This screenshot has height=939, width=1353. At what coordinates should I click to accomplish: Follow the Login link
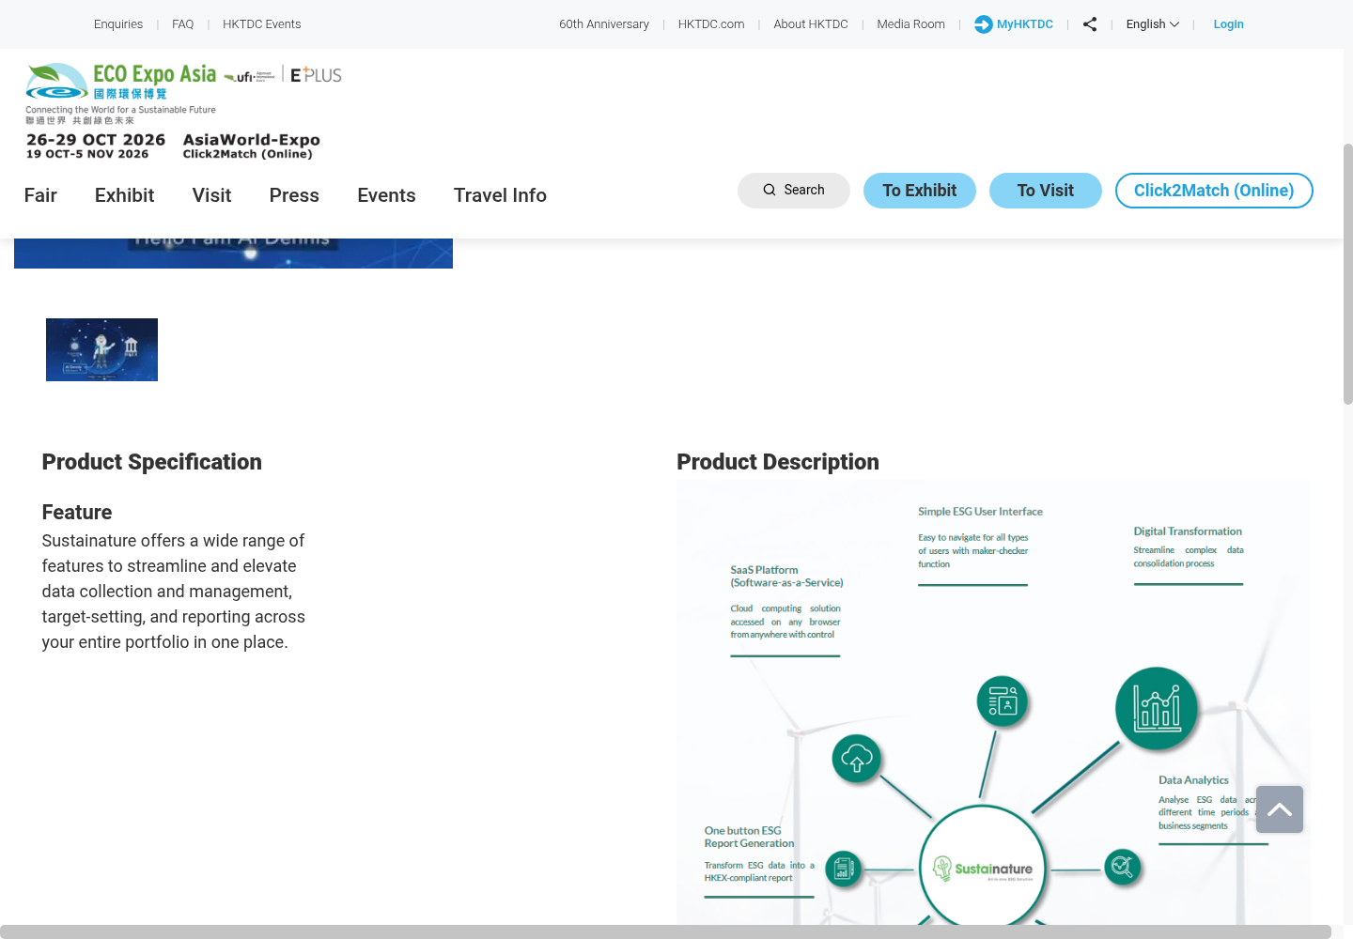click(x=1228, y=24)
